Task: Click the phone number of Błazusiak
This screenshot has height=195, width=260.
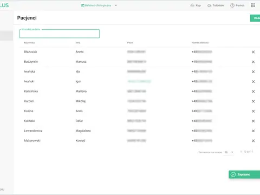Action: 202,52
